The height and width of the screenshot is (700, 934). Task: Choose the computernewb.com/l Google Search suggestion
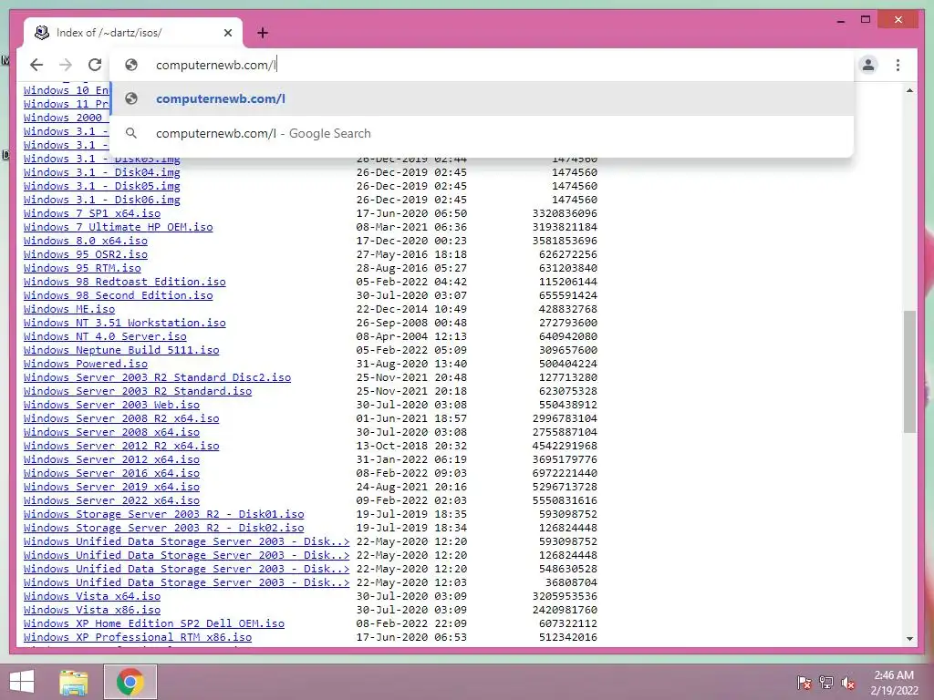(x=482, y=133)
